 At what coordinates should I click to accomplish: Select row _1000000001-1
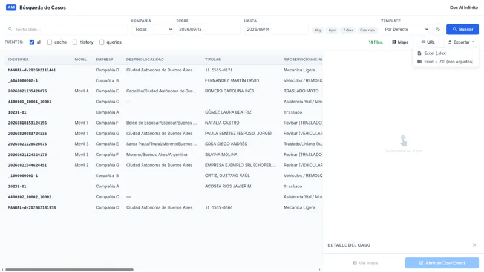[163, 175]
